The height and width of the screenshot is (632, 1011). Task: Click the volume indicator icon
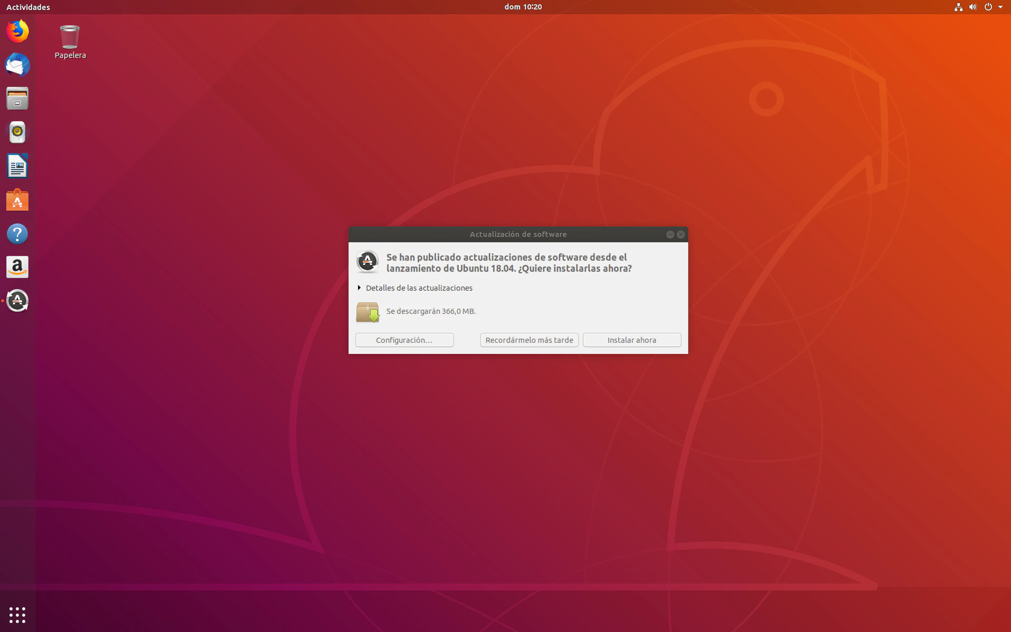973,7
